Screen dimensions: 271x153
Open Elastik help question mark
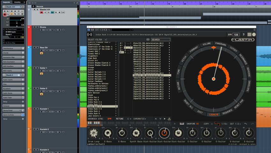pos(244,34)
